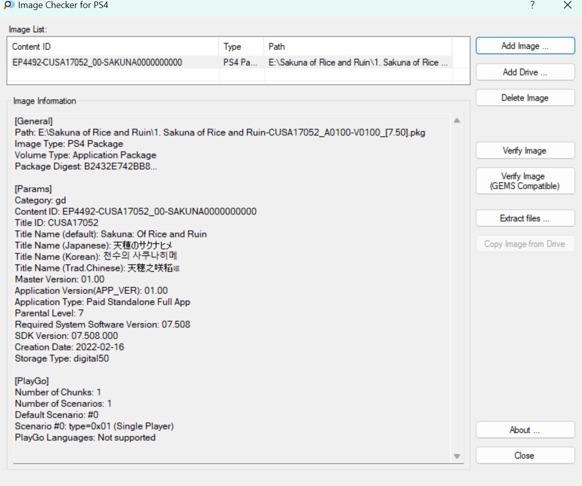582x486 pixels.
Task: Click Default Scenario: #0 line
Action: click(57, 415)
